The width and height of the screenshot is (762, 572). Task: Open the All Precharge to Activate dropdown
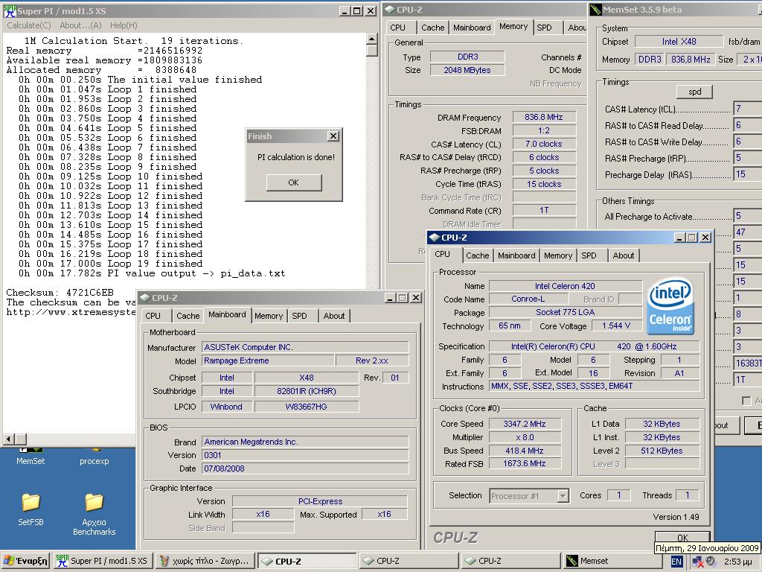(747, 215)
